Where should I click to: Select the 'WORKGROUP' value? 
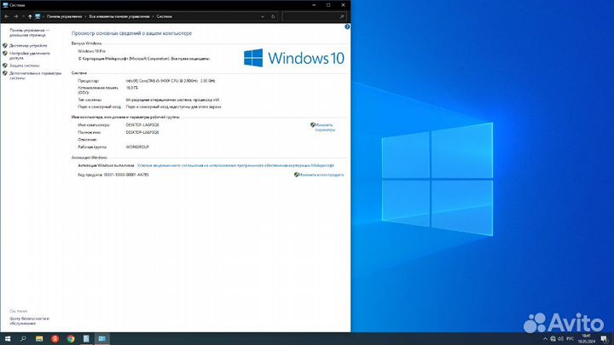[137, 147]
